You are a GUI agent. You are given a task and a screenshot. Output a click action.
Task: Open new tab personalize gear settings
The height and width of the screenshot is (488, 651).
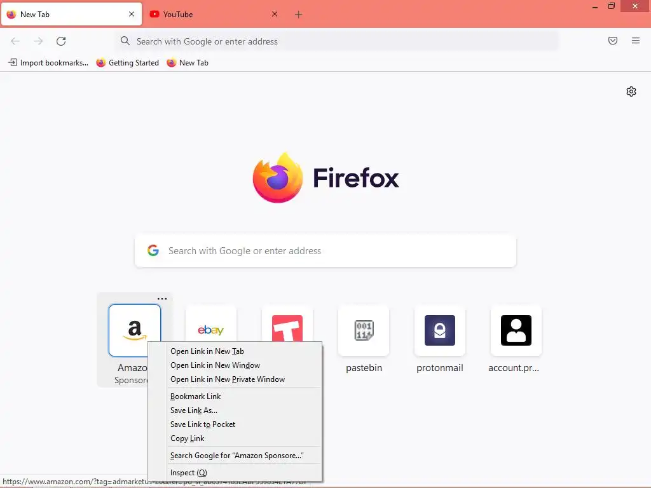coord(631,91)
